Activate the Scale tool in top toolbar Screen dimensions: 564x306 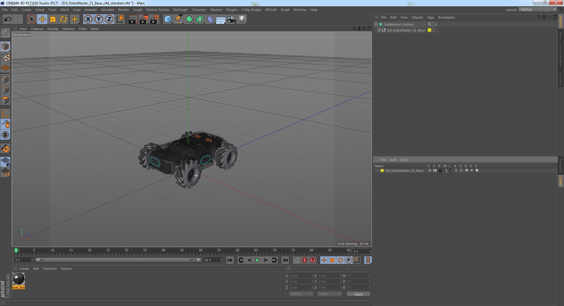[53, 19]
